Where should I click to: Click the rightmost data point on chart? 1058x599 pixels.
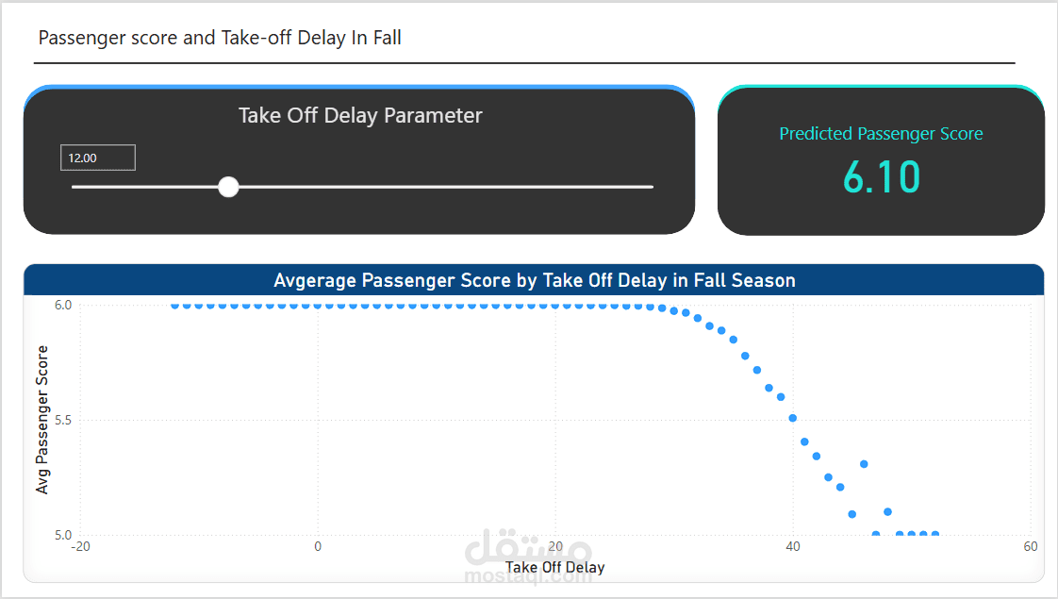pyautogui.click(x=935, y=534)
